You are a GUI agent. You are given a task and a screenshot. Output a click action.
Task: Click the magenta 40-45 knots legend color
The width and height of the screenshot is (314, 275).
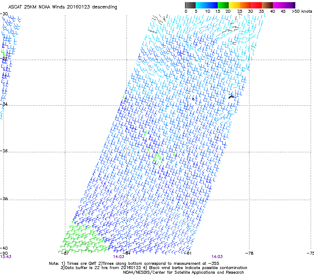pyautogui.click(x=278, y=5)
